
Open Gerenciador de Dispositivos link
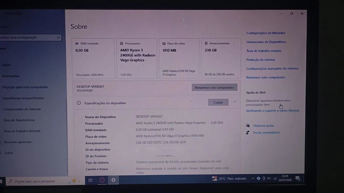(266, 42)
